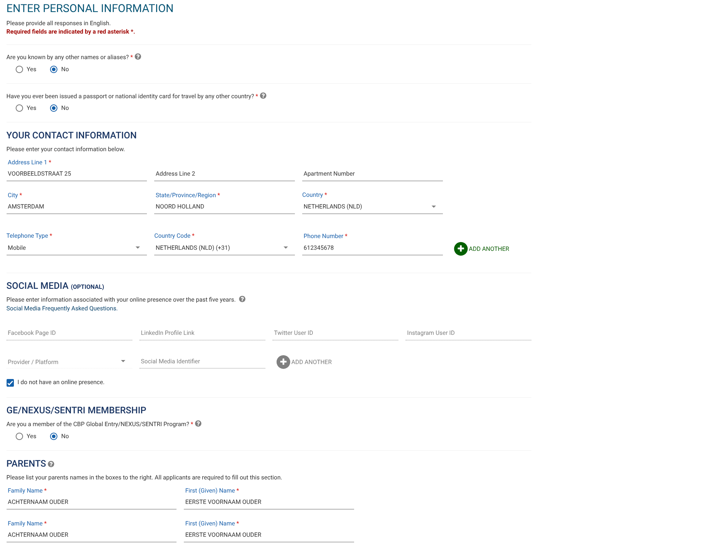Click help icon beside other passport question

(x=263, y=96)
